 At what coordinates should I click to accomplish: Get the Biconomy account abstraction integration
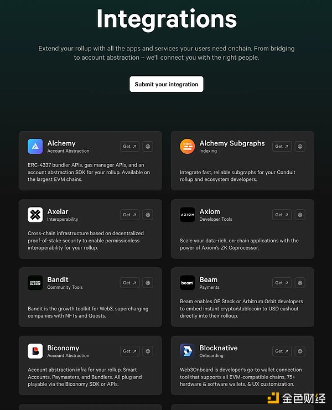pos(129,351)
